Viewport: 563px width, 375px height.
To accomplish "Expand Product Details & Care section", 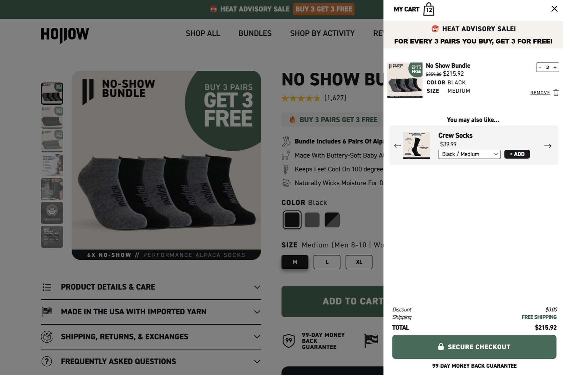I will (x=151, y=287).
